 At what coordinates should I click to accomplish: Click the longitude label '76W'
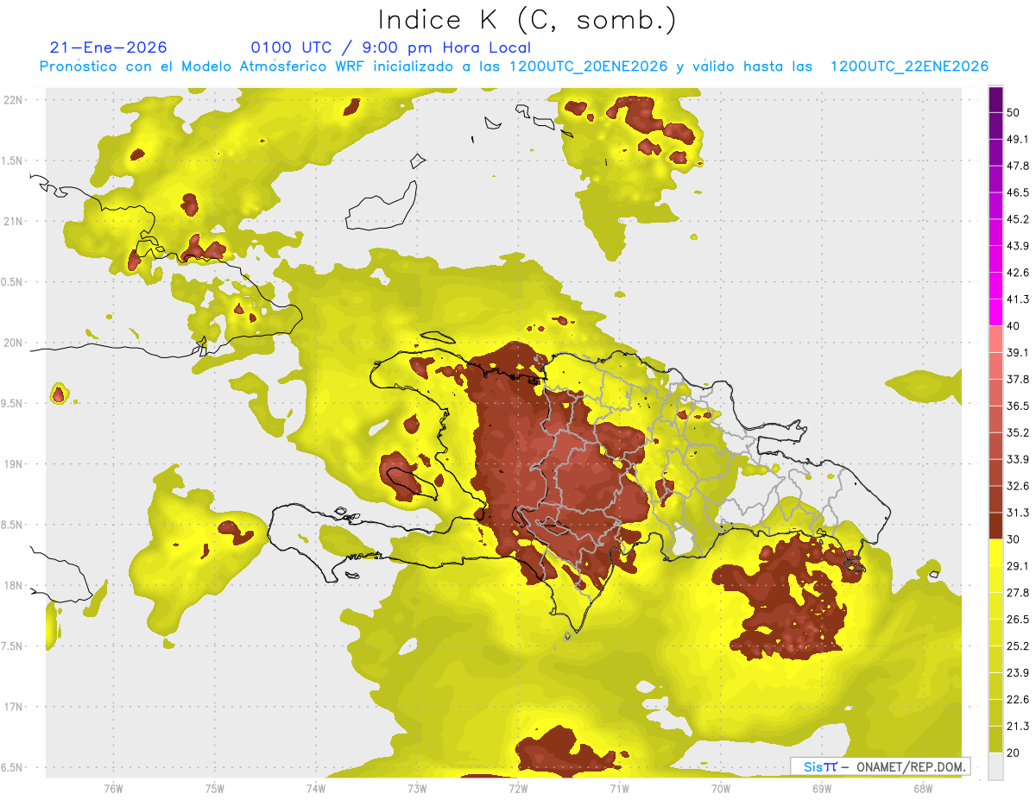113,788
